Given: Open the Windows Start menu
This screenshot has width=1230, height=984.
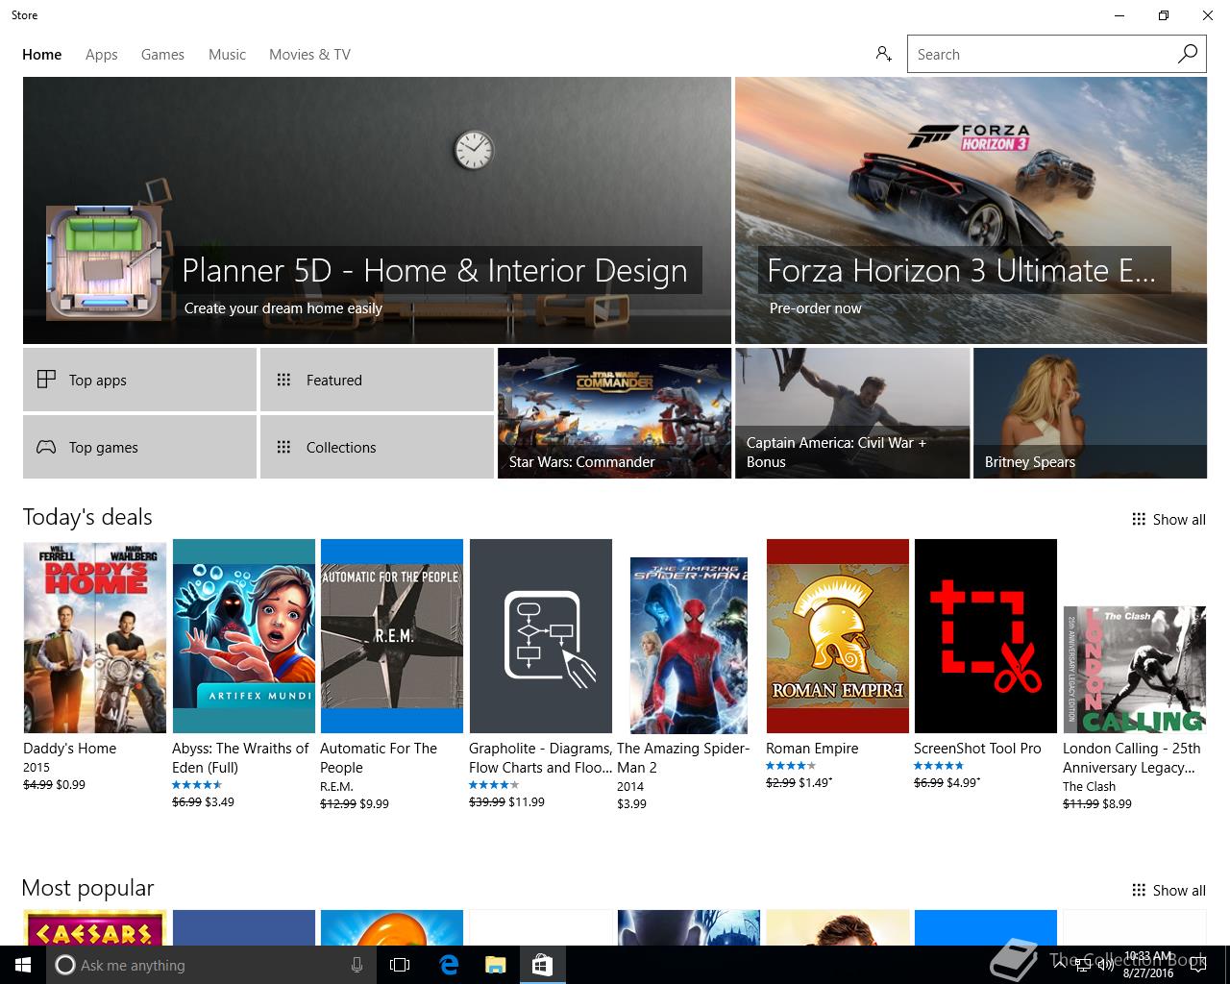Looking at the screenshot, I should click(x=23, y=965).
